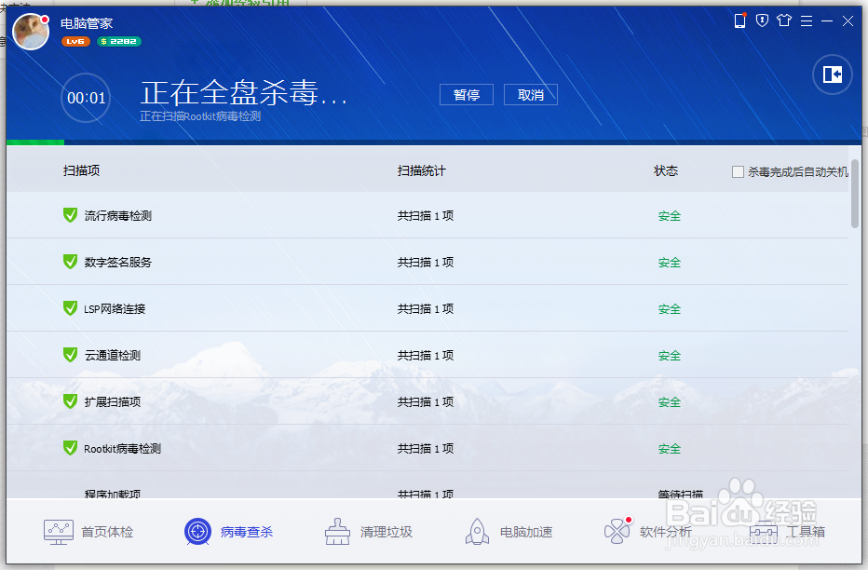Click the shield account protection icon at top
Viewport: 868px width, 570px height.
pyautogui.click(x=762, y=20)
